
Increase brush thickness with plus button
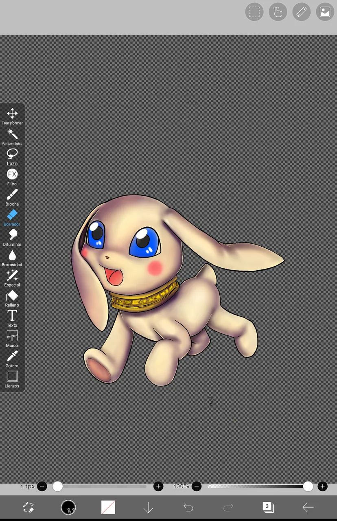pos(158,486)
